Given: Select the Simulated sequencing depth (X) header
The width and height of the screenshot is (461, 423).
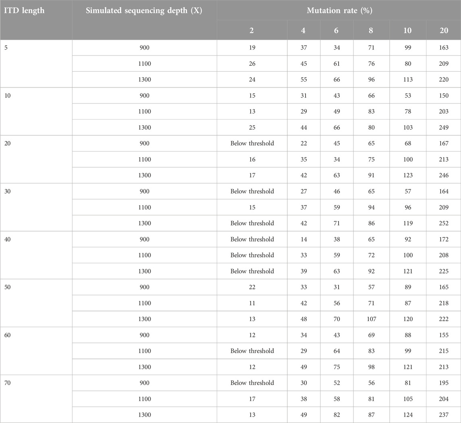Looking at the screenshot, I should [144, 10].
